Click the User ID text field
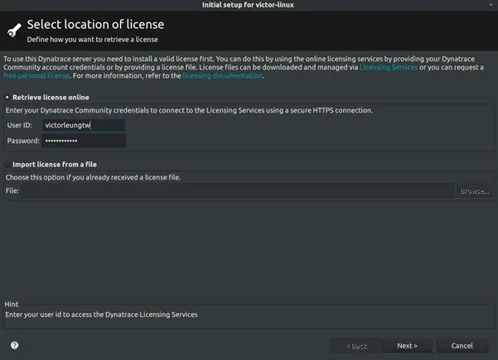Screen dimensions: 498x360 83,125
